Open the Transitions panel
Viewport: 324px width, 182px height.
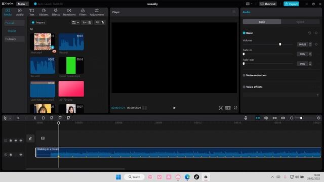click(x=69, y=12)
